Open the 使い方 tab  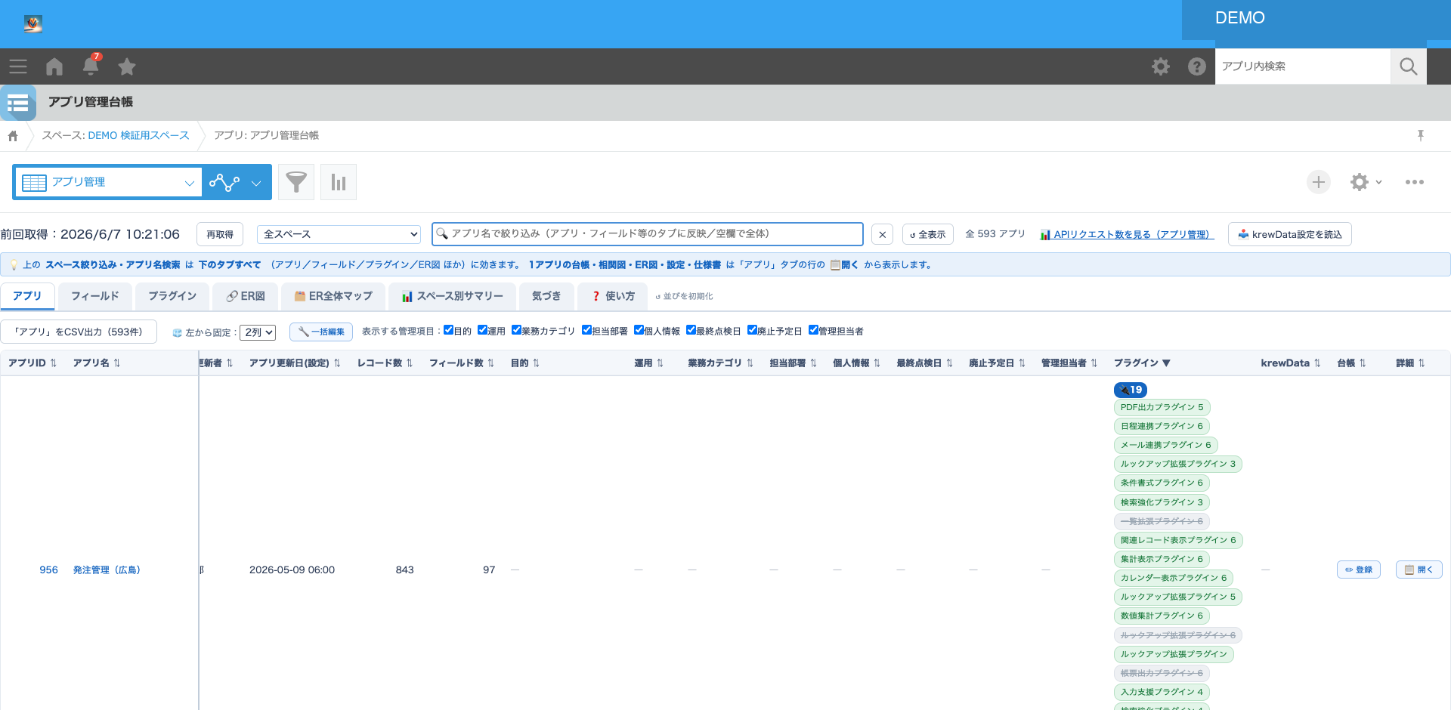click(x=613, y=296)
